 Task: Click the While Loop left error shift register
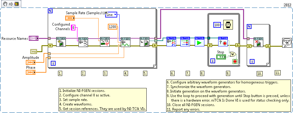210,46
